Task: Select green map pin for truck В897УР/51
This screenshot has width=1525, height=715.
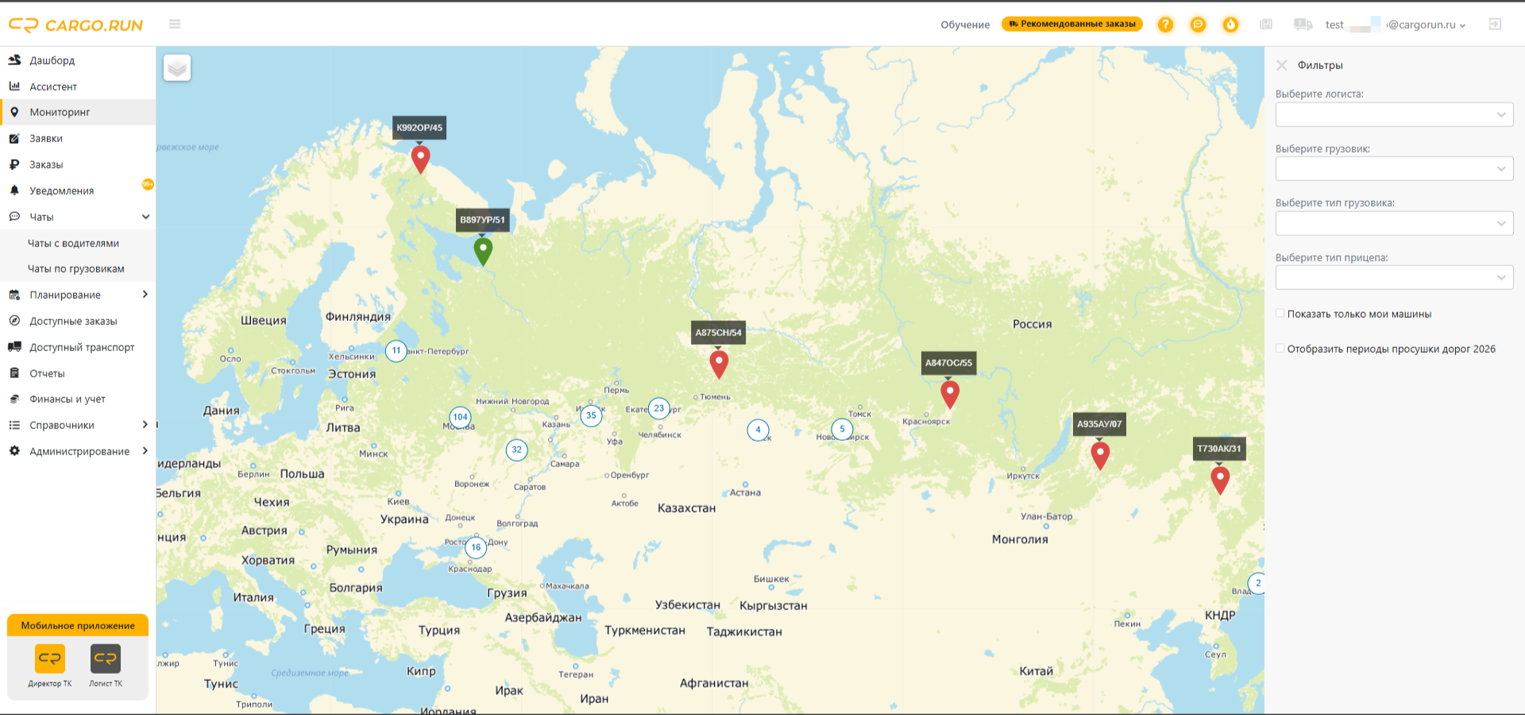Action: [x=483, y=251]
